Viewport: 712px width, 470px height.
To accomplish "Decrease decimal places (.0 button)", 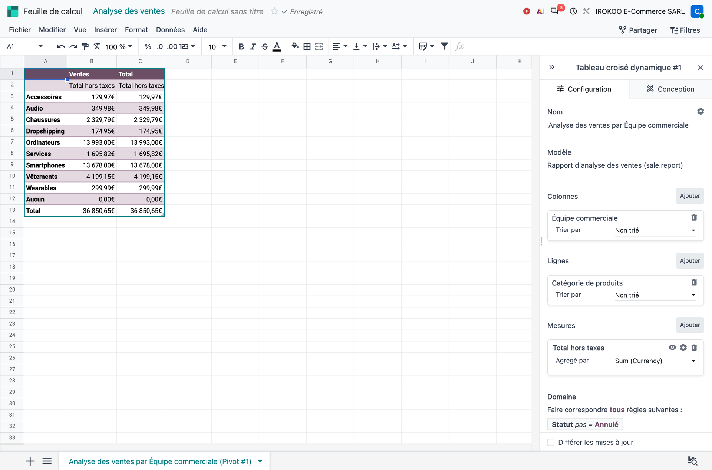I will 160,46.
